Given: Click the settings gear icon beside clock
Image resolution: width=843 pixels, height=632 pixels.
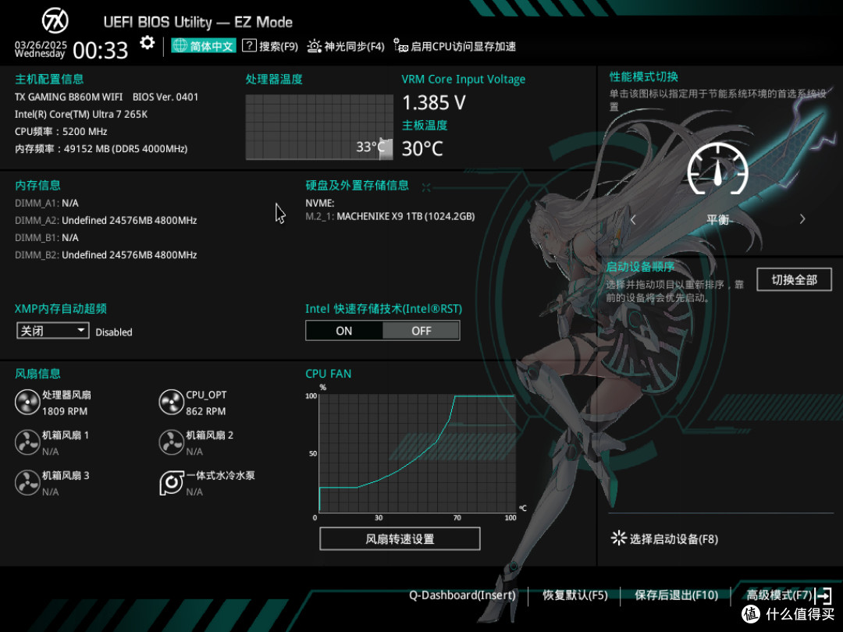Looking at the screenshot, I should [x=147, y=43].
